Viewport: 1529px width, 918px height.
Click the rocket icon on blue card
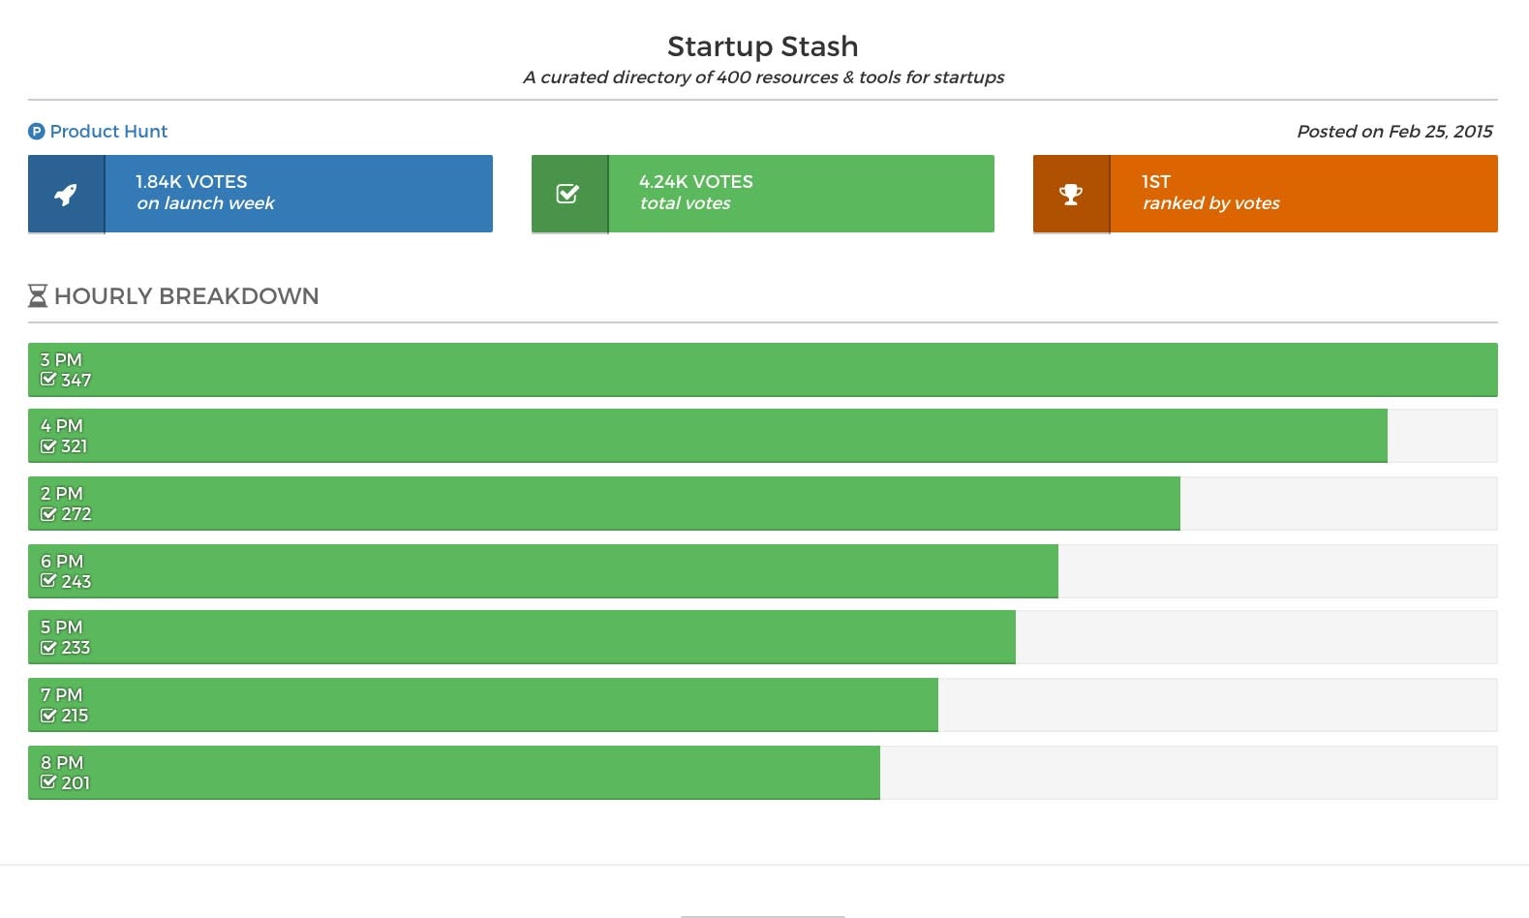click(66, 195)
